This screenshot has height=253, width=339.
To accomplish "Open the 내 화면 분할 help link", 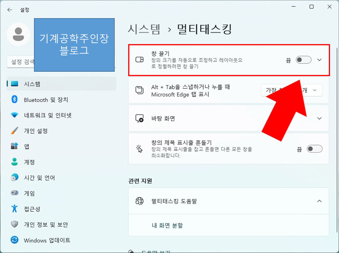I will (167, 225).
